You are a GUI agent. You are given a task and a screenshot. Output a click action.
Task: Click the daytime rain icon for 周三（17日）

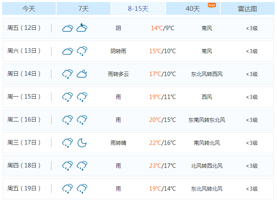(x=68, y=143)
